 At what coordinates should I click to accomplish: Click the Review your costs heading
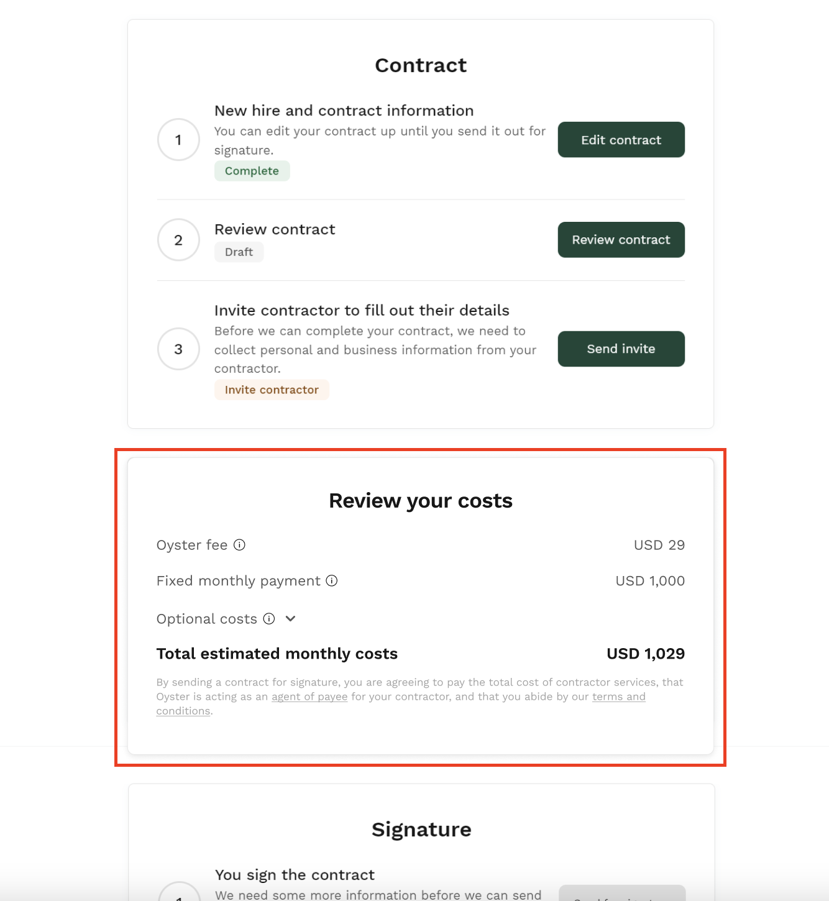tap(421, 501)
